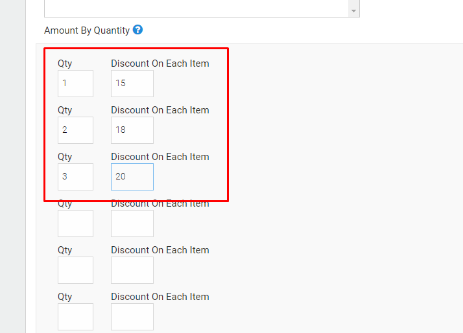Viewport: 463px width, 333px height.
Task: Click the Qty label above the value 1
Action: pyautogui.click(x=65, y=63)
